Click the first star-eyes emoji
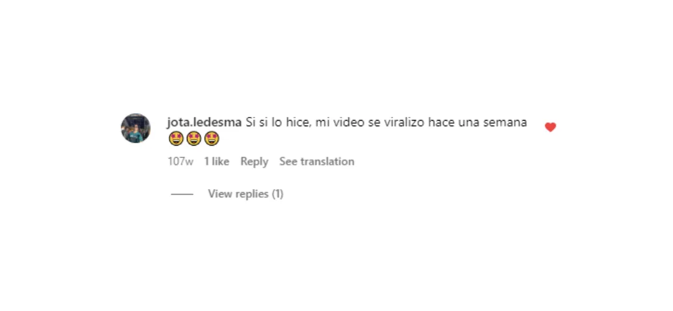673x311 pixels. 176,138
